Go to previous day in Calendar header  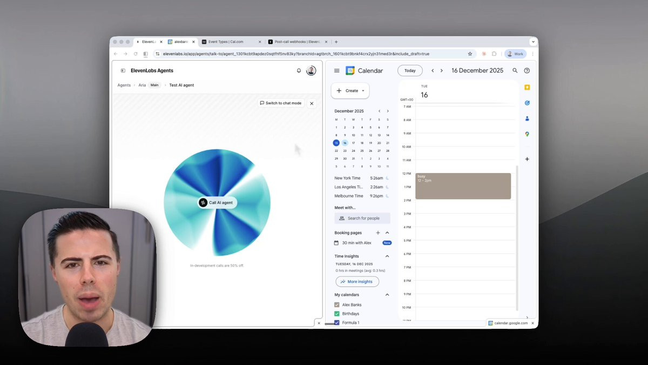pyautogui.click(x=433, y=70)
